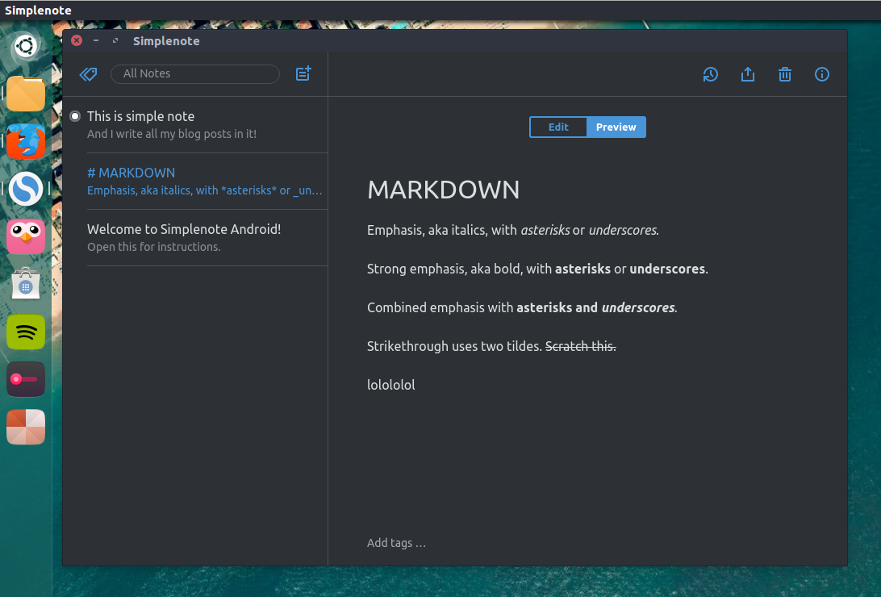This screenshot has width=881, height=597.
Task: Click the Add tags field
Action: pos(397,542)
